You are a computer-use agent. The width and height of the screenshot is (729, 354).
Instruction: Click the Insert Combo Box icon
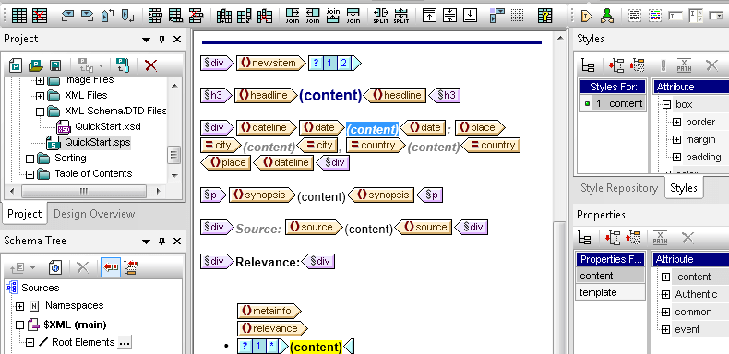pos(715,16)
